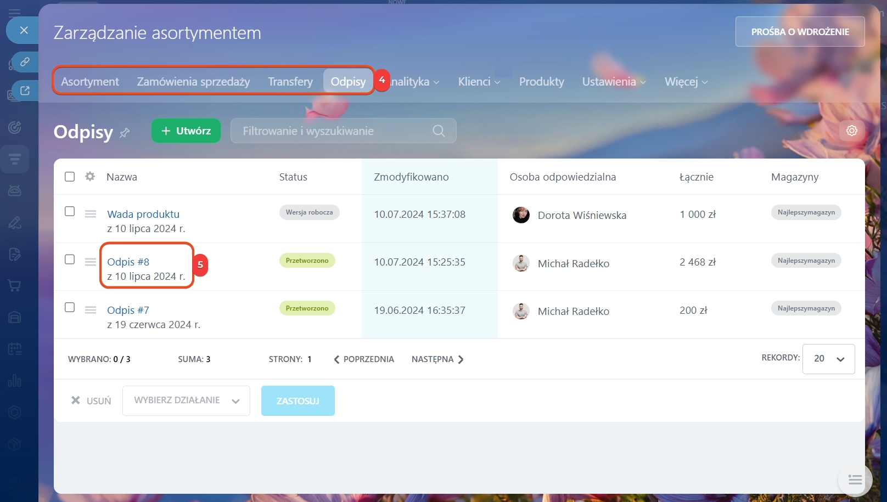Click Michał Radełko's avatar in the Odpis #8 row
Viewport: 887px width, 502px height.
click(521, 263)
